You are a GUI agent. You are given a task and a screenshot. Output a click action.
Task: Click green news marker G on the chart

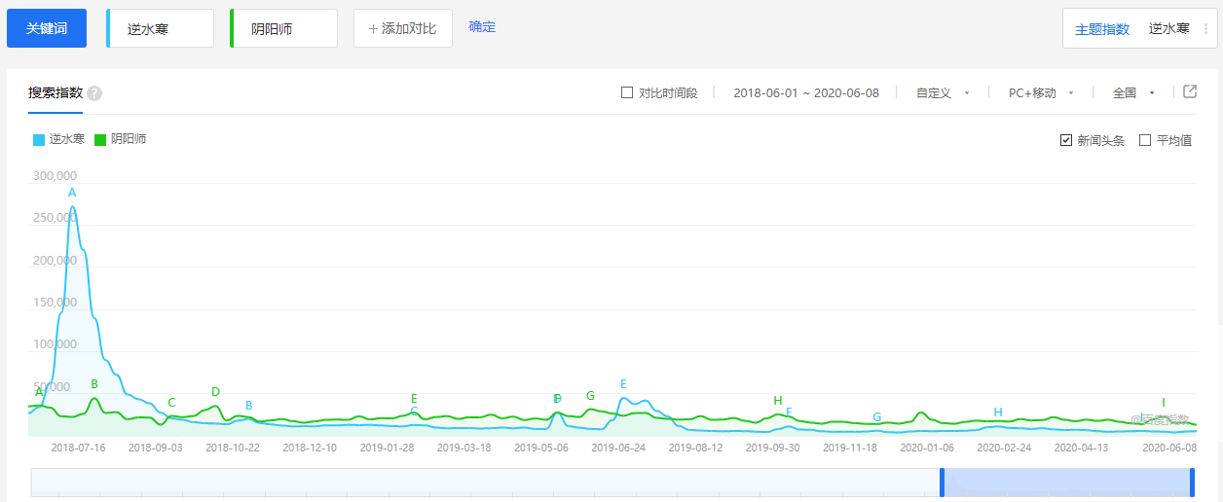click(x=590, y=396)
